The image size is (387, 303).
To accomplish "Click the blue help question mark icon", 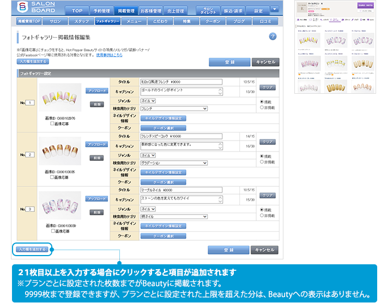I will (x=273, y=37).
